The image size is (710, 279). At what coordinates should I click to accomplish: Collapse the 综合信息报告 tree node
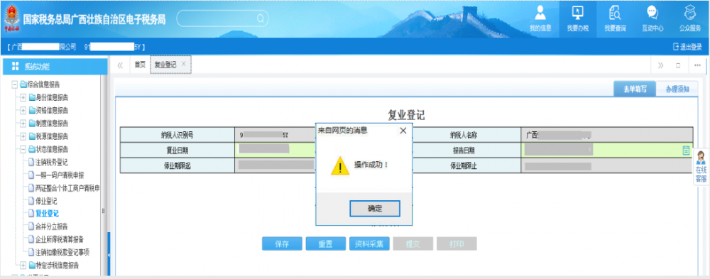point(15,84)
